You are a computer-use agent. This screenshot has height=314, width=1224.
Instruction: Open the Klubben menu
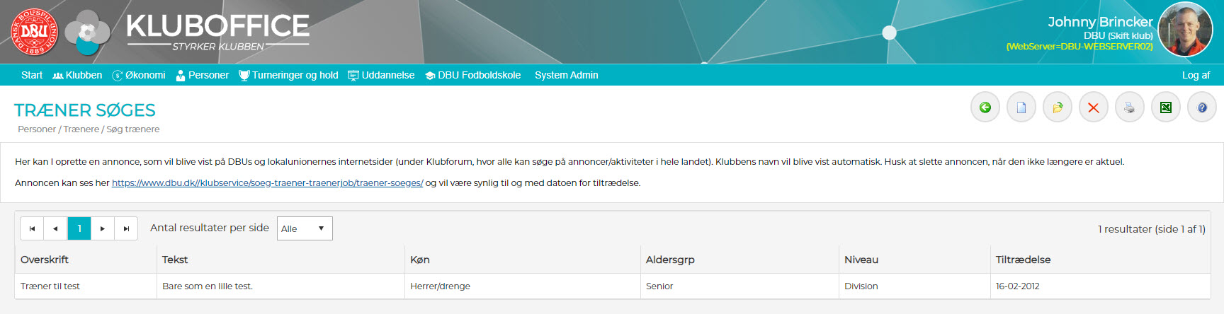(x=77, y=75)
